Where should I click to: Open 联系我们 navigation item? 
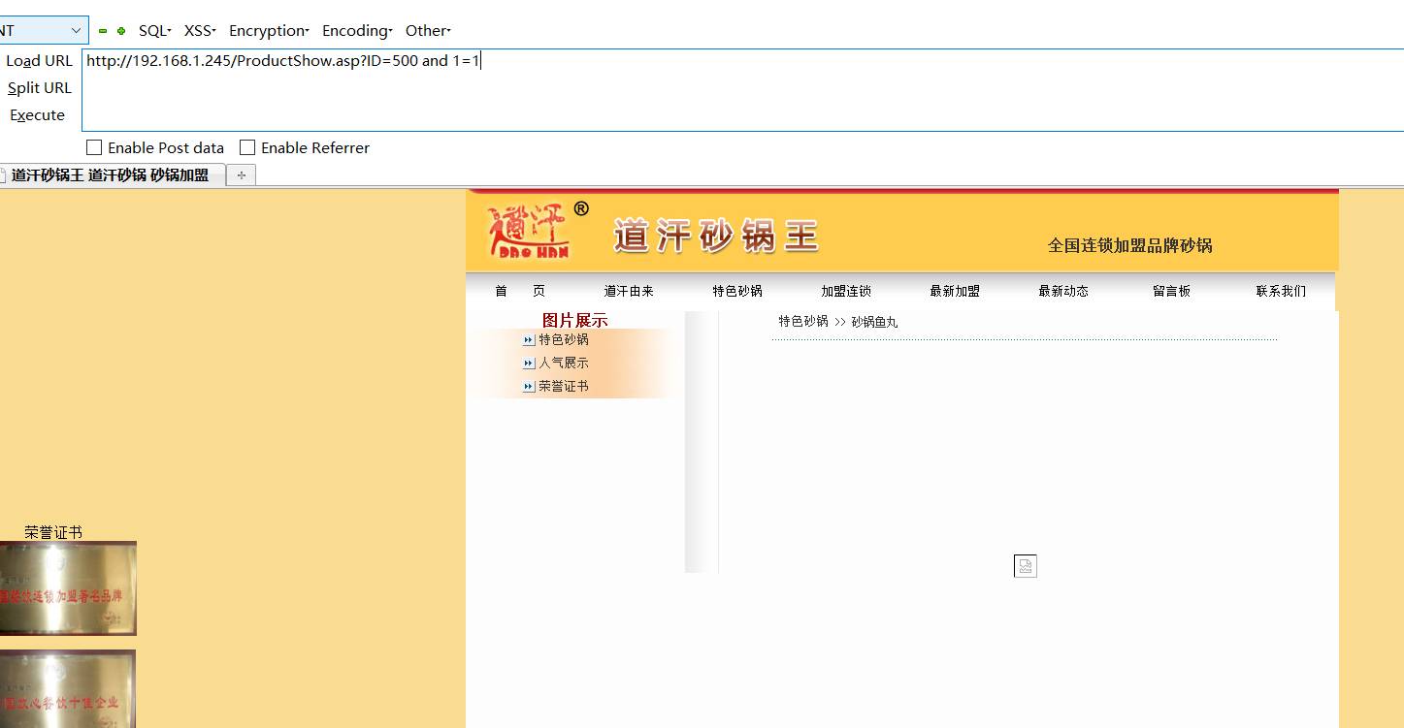point(1281,291)
